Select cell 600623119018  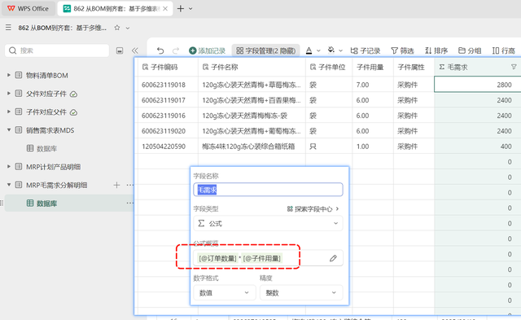tap(169, 85)
